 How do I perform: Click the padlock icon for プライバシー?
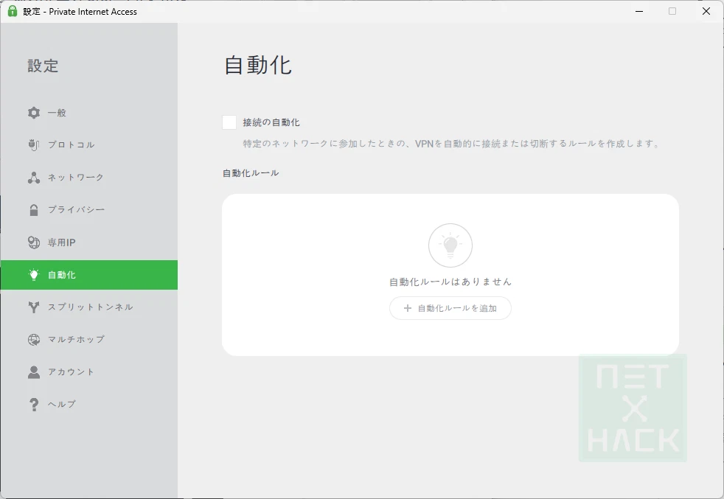34,210
